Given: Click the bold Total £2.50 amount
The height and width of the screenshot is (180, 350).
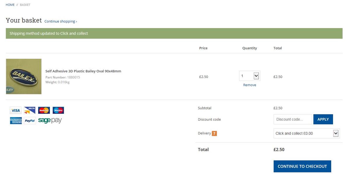Looking at the screenshot, I should tap(279, 149).
